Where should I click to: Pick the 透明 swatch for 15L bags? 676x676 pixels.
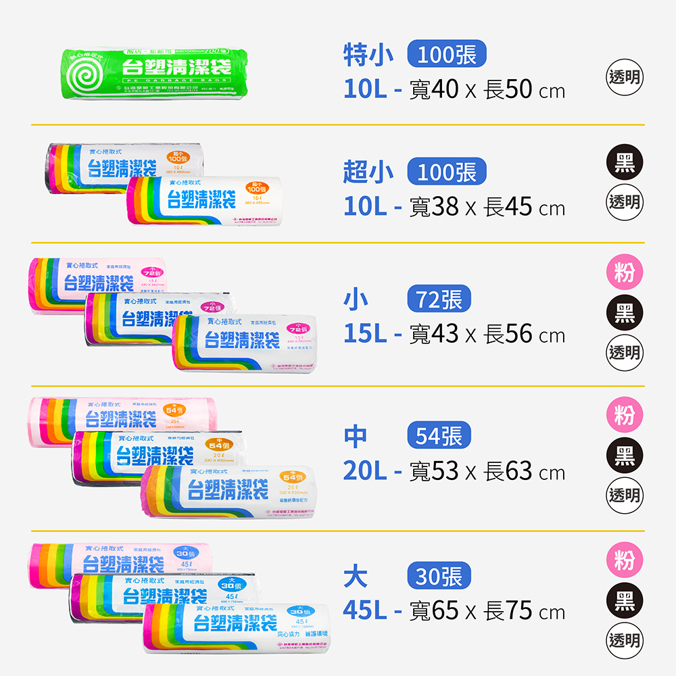tap(624, 352)
